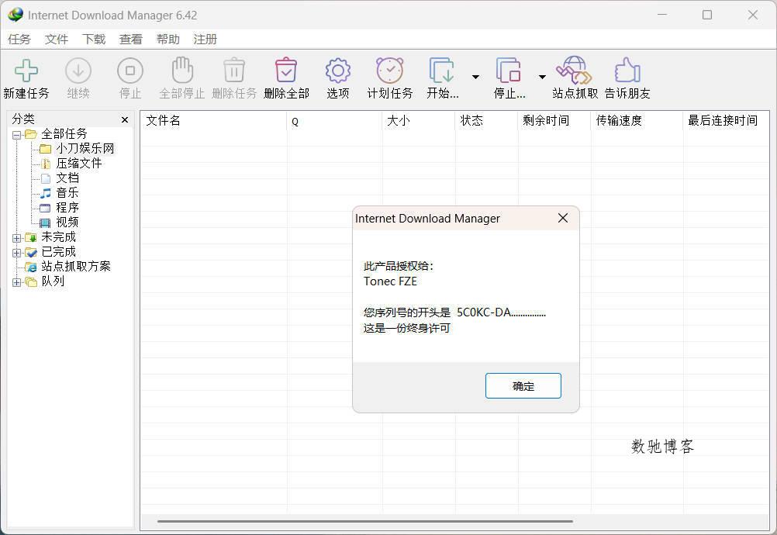Sort by 剩余时间 column header

click(x=554, y=121)
